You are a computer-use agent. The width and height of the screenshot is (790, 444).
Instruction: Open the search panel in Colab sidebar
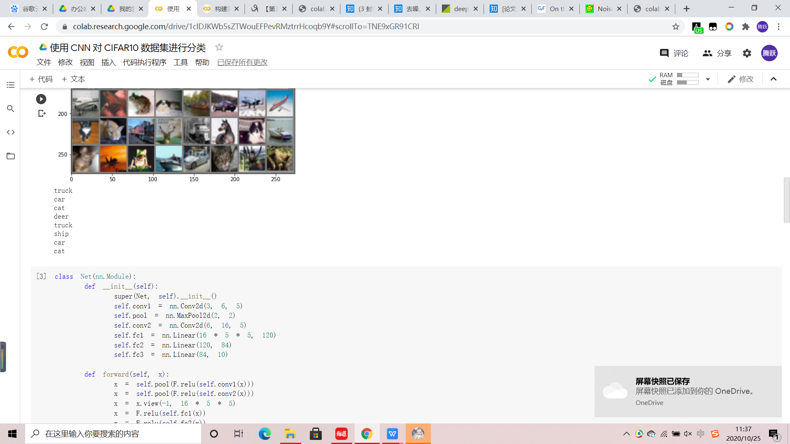(x=11, y=109)
